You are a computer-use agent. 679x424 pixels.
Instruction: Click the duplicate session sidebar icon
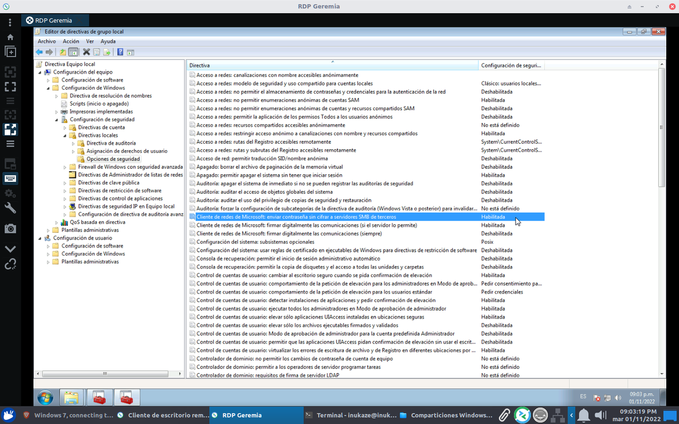10,51
